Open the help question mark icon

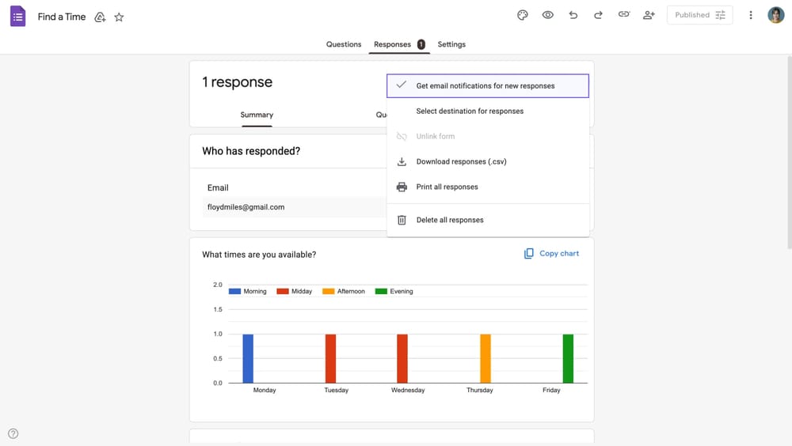pyautogui.click(x=13, y=433)
